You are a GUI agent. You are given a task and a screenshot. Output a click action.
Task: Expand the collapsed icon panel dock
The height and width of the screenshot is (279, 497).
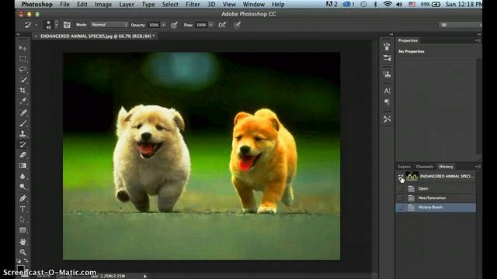[391, 34]
